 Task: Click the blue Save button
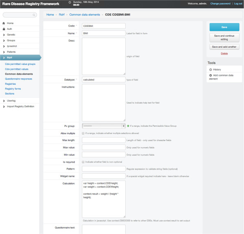point(224,27)
